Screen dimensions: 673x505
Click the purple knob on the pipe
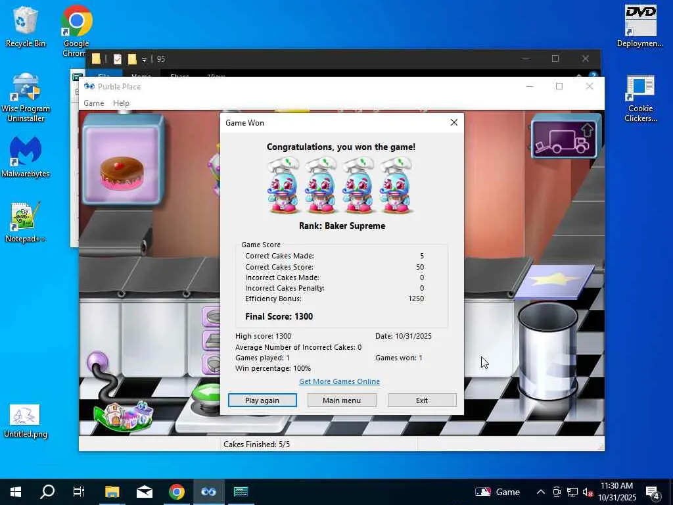click(97, 362)
